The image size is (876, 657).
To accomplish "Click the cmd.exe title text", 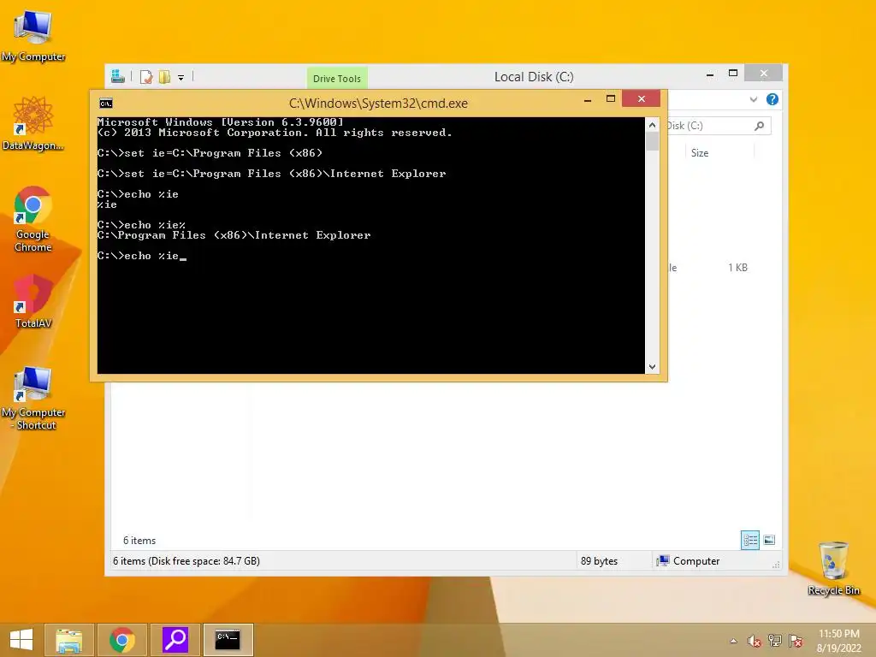I will (x=378, y=104).
